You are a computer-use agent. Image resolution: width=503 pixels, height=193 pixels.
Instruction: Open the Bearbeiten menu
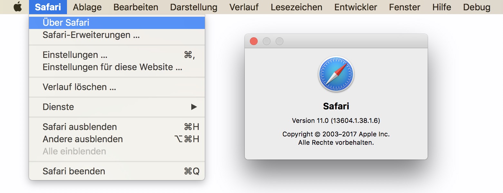click(136, 7)
